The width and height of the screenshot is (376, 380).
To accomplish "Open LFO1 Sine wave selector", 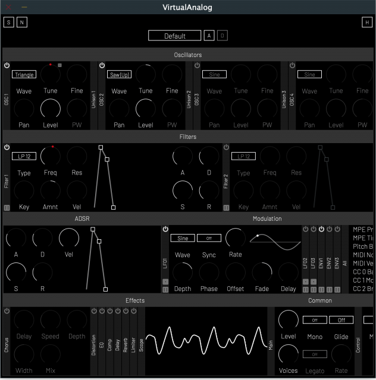I will point(183,238).
